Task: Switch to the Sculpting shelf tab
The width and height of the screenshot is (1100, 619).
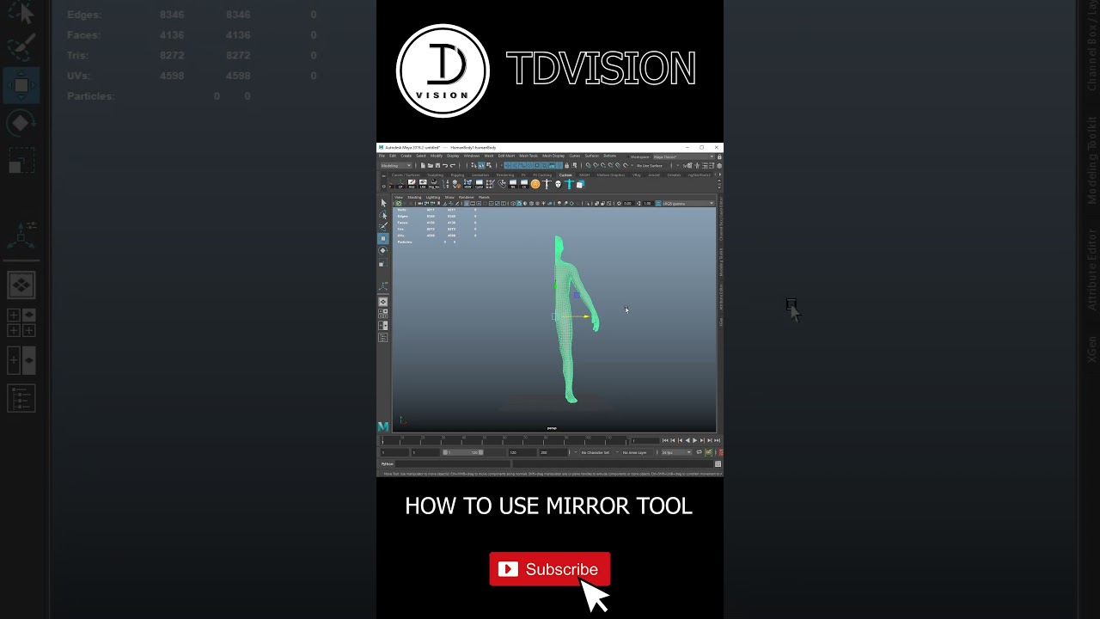Action: [x=435, y=175]
